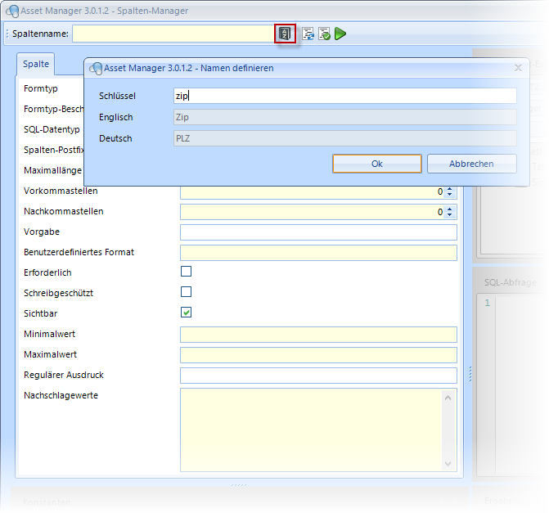Cancel with the Abbrechen button
The width and height of the screenshot is (549, 513).
tap(471, 164)
